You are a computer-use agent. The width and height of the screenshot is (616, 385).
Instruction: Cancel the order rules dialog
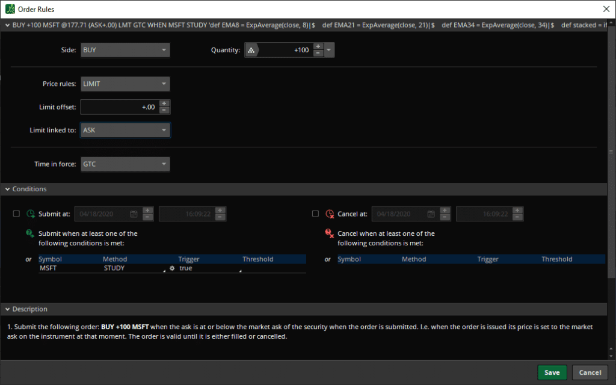pyautogui.click(x=590, y=372)
